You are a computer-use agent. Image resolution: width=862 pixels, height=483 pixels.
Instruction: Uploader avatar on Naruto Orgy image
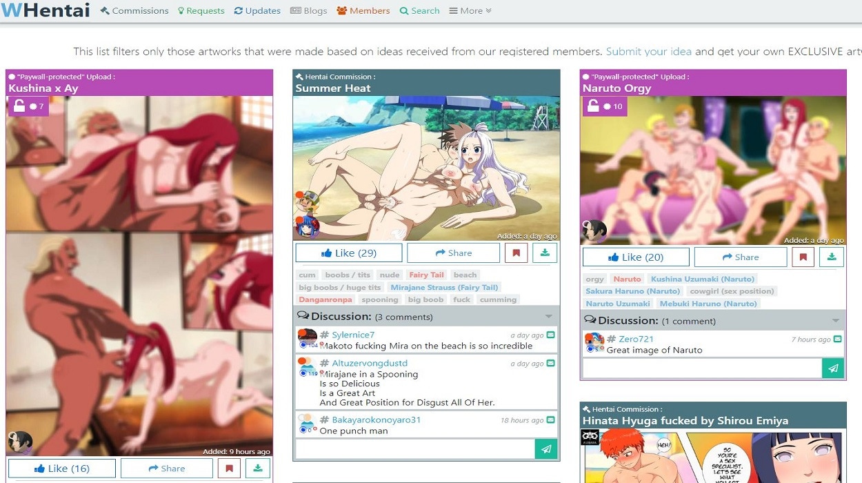tap(594, 231)
